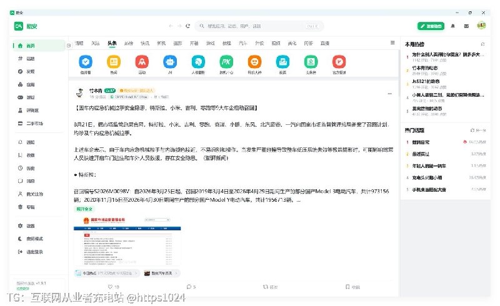Open the tab list hamburger menu

(392, 42)
